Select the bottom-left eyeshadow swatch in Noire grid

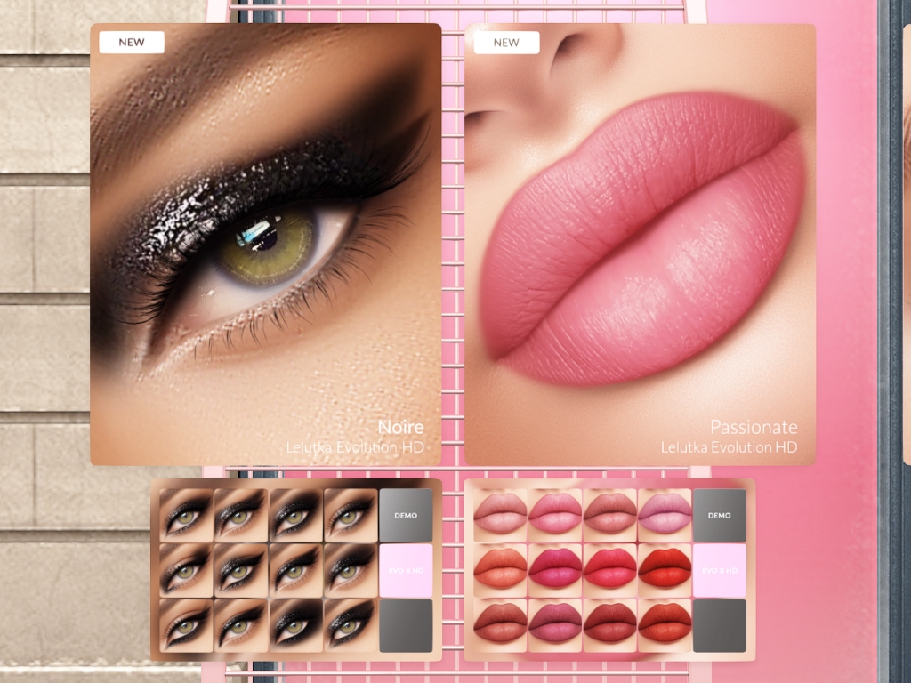[x=186, y=625]
